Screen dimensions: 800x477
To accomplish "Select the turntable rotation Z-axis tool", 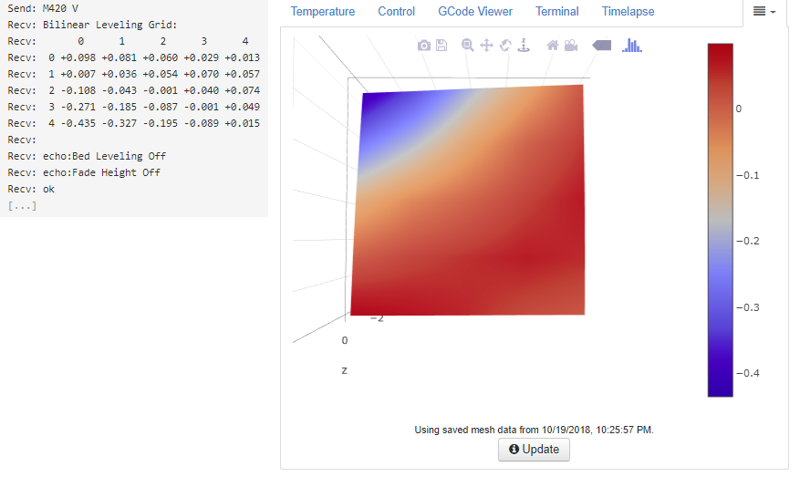I will [x=524, y=46].
